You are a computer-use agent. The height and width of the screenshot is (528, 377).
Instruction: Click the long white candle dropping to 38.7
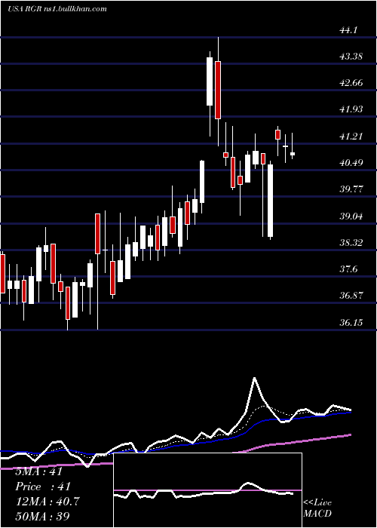tap(270, 201)
